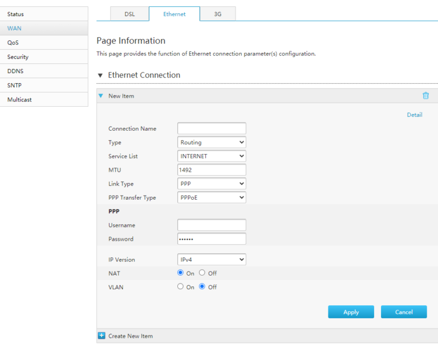Open the QoS sidebar menu
The image size is (438, 344).
point(44,43)
